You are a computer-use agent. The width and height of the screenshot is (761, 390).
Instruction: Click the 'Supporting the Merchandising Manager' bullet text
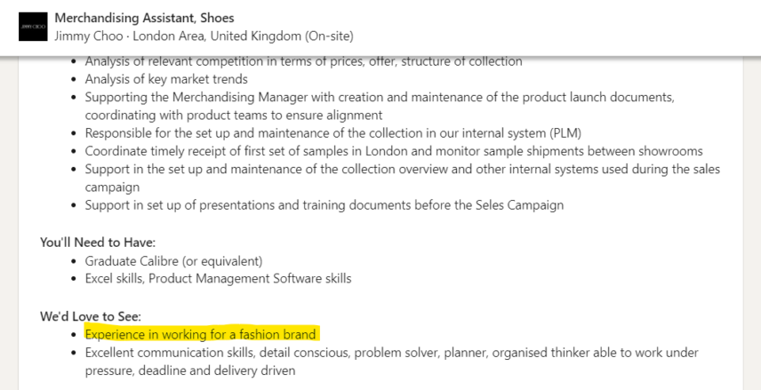click(380, 97)
